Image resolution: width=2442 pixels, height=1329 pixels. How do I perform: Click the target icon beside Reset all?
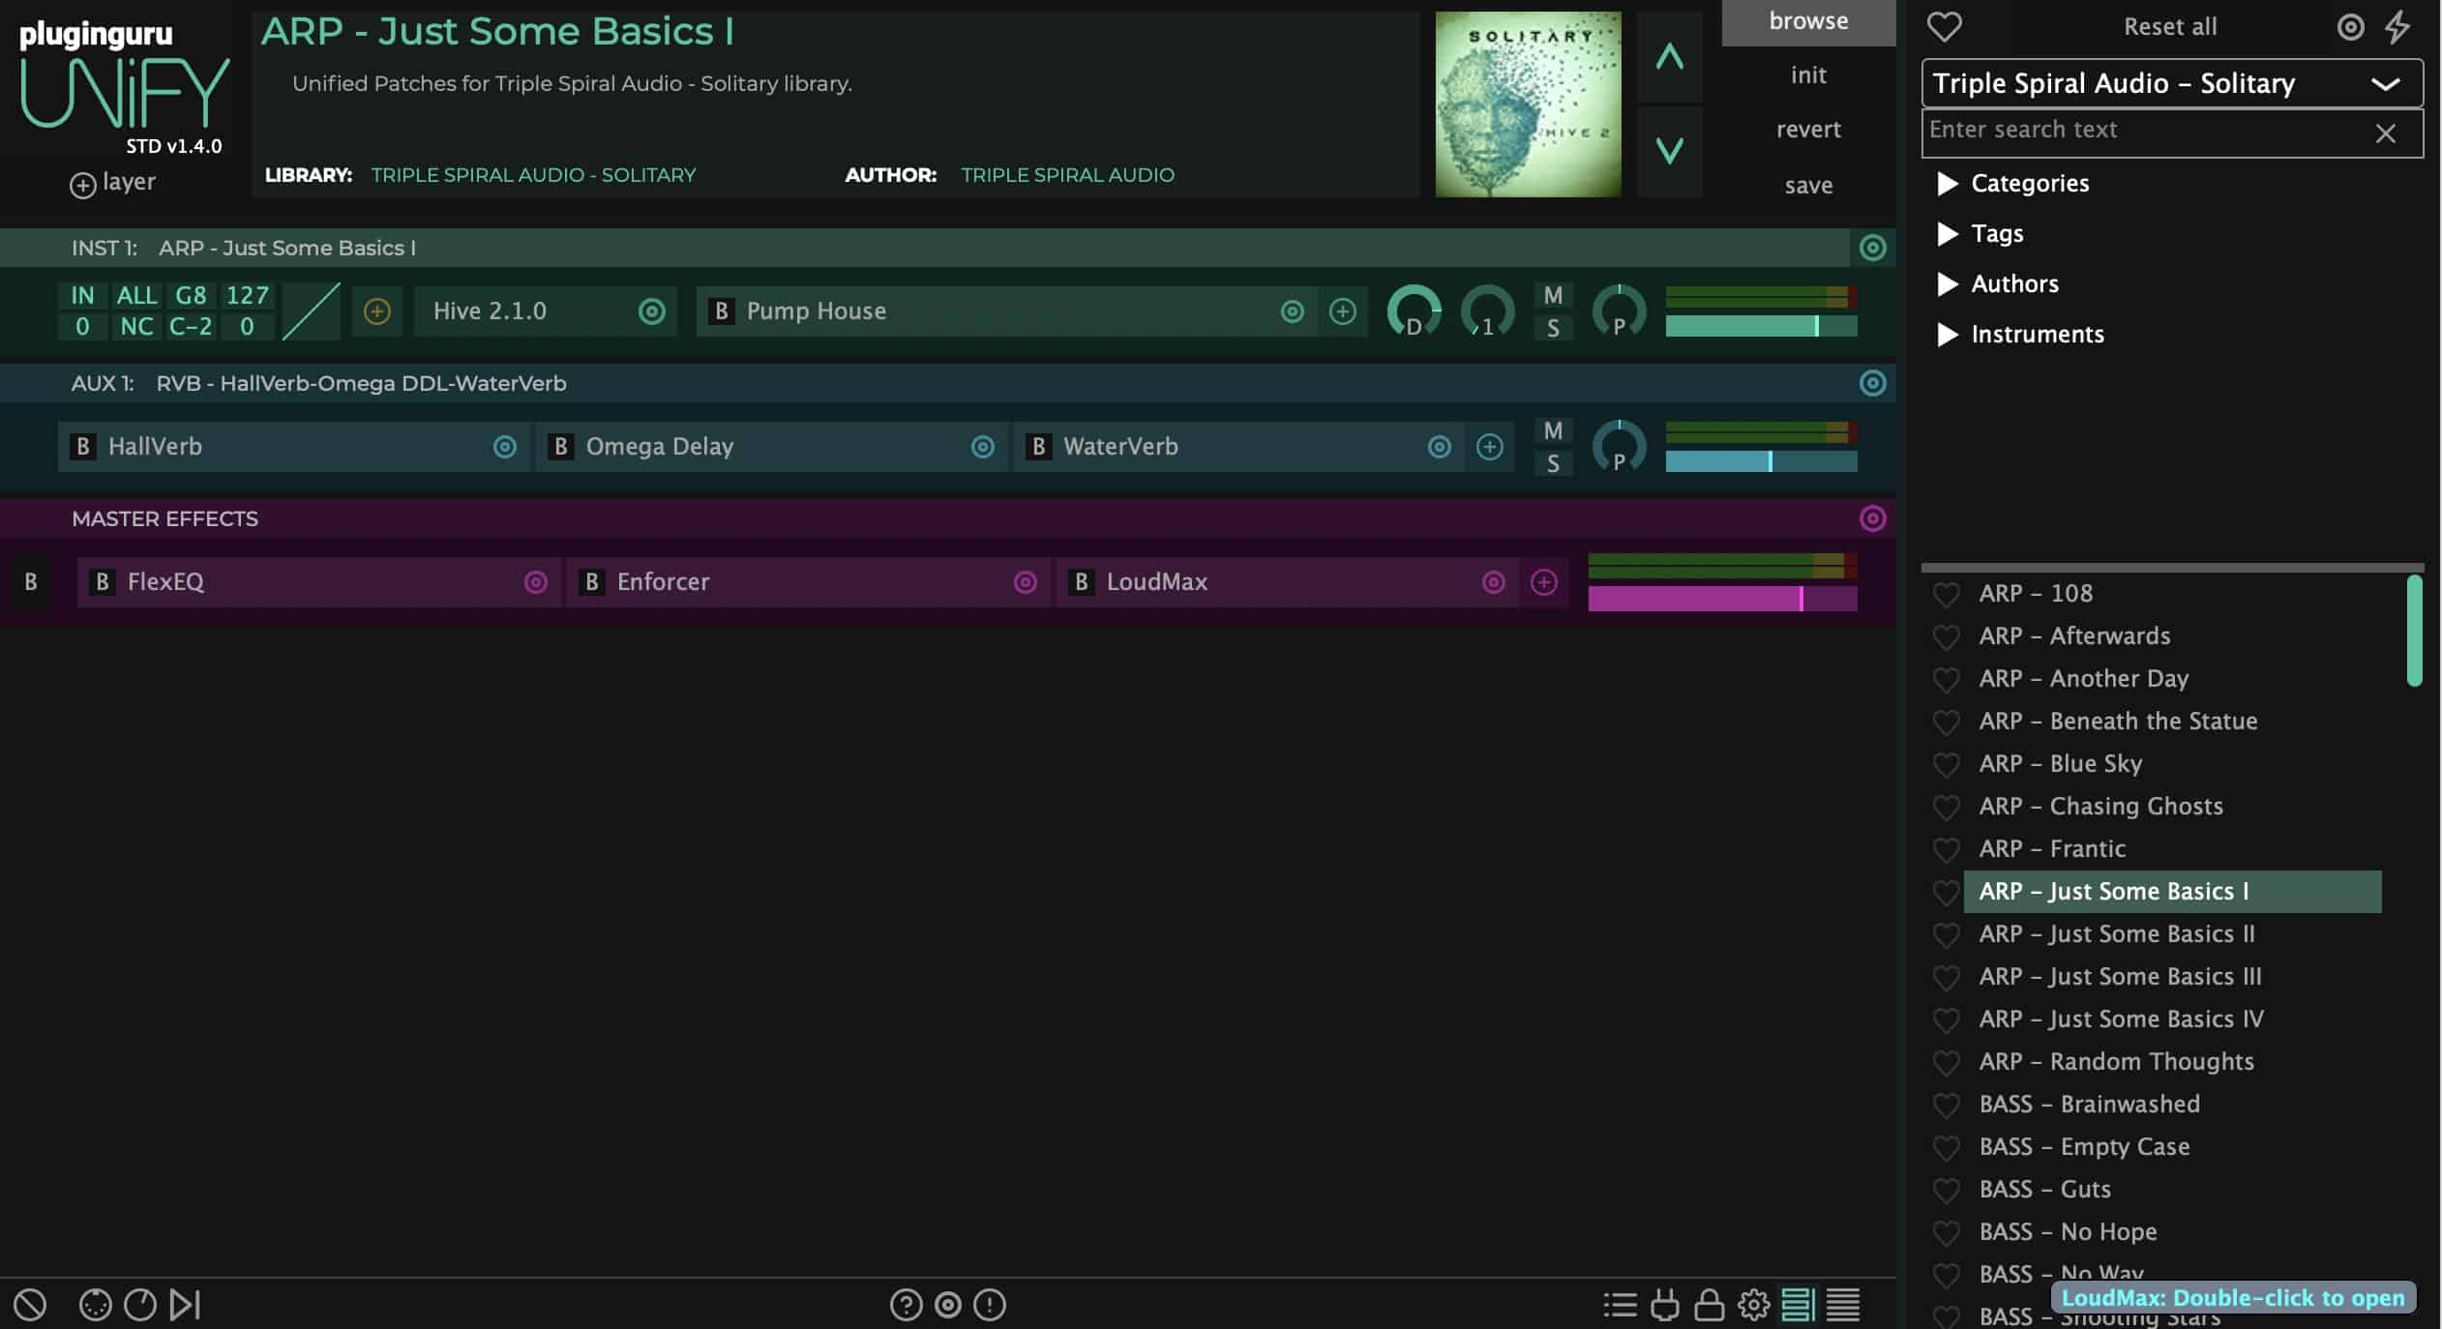[x=2350, y=26]
